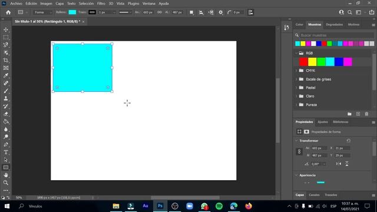Open the gear settings for shape options
The width and height of the screenshot is (377, 212).
pos(220,12)
